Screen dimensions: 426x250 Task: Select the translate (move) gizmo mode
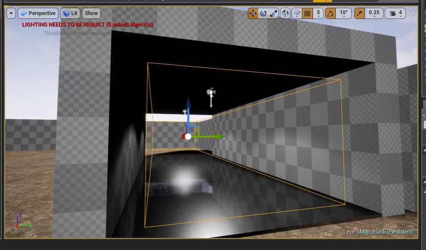click(253, 13)
